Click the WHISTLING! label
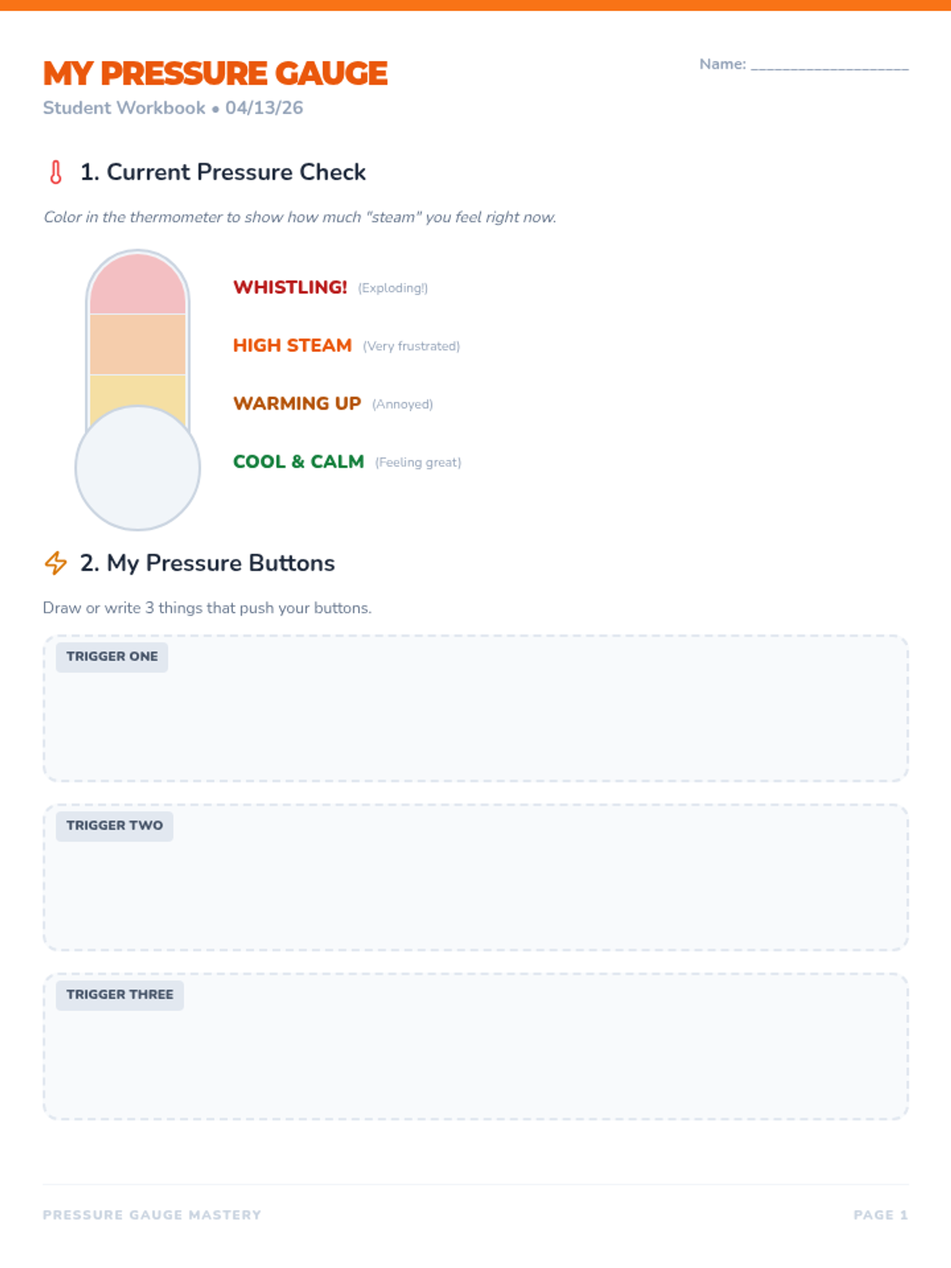Screen dimensions: 951x1268 pyautogui.click(x=290, y=287)
